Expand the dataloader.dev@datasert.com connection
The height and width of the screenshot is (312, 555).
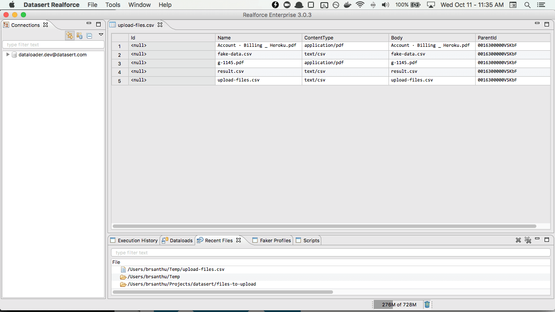(8, 55)
